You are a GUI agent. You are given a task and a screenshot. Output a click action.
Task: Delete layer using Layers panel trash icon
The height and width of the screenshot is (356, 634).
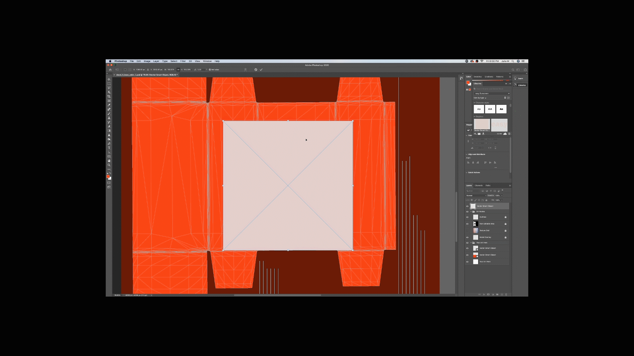(x=506, y=294)
